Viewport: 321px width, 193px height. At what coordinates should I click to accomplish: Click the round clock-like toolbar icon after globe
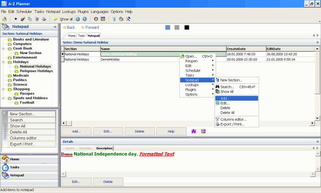coord(121,19)
